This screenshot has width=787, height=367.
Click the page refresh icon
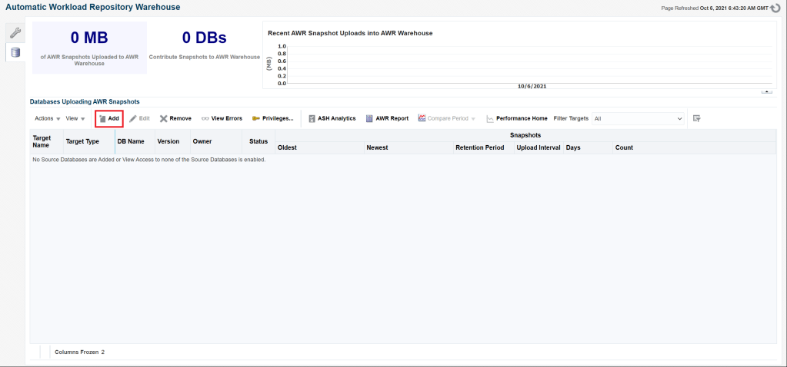coord(775,8)
